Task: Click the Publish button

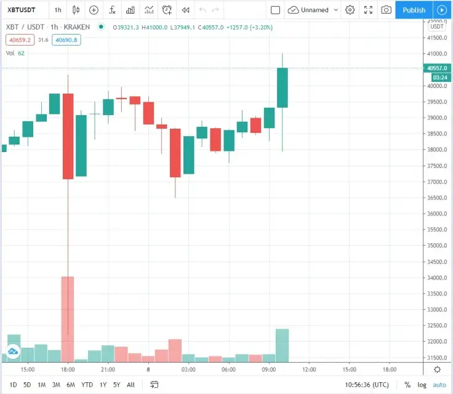Action: click(x=414, y=10)
